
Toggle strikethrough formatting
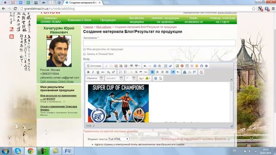pos(103,72)
